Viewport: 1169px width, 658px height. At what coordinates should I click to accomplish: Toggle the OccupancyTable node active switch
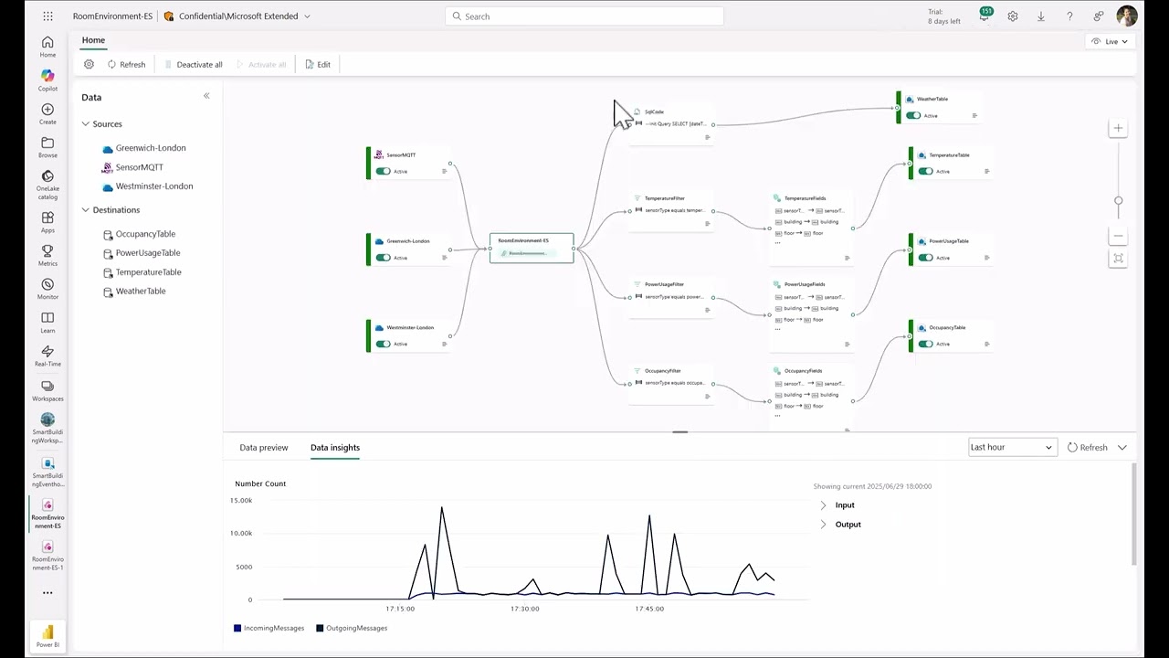click(x=926, y=344)
